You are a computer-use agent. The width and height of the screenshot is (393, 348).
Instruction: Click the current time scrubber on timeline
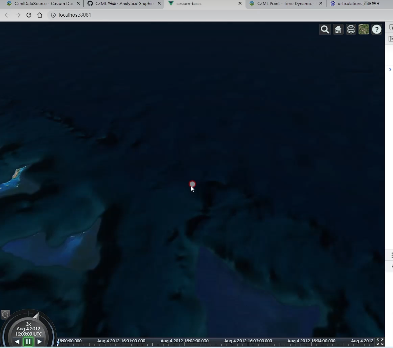coord(58,342)
